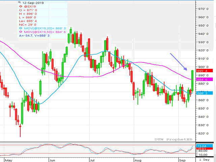Click the 880' 0 price axis label
Image resolution: width=216 pixels, height=162 pixels.
pos(203,84)
